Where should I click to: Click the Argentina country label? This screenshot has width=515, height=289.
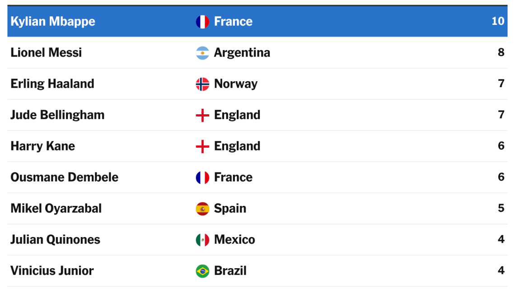pyautogui.click(x=242, y=53)
